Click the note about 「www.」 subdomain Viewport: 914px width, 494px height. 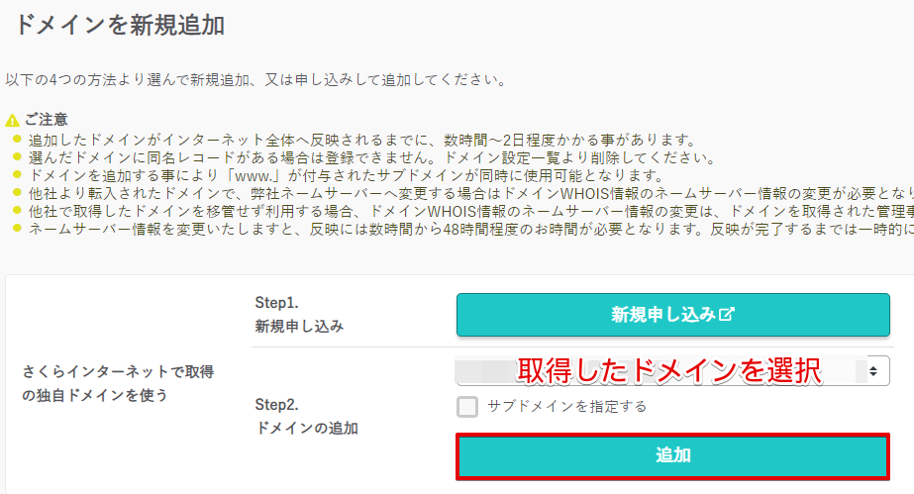[347, 175]
